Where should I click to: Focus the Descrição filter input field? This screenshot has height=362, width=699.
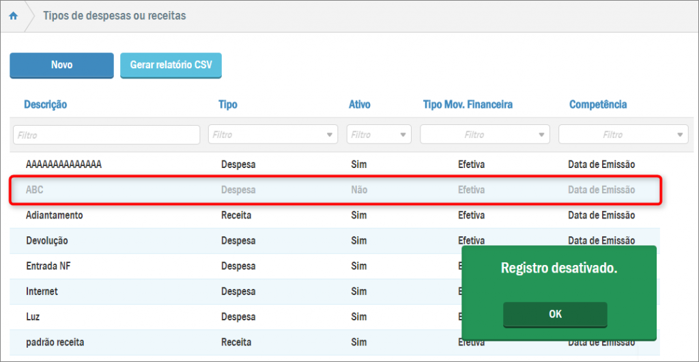pos(106,135)
